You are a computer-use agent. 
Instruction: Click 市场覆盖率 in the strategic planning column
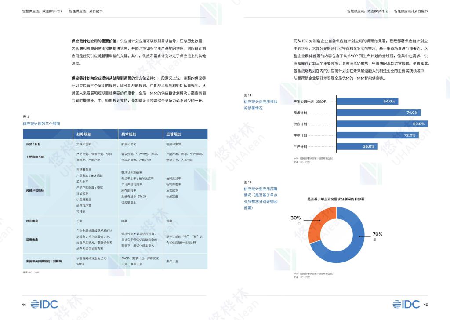pyautogui.click(x=84, y=170)
